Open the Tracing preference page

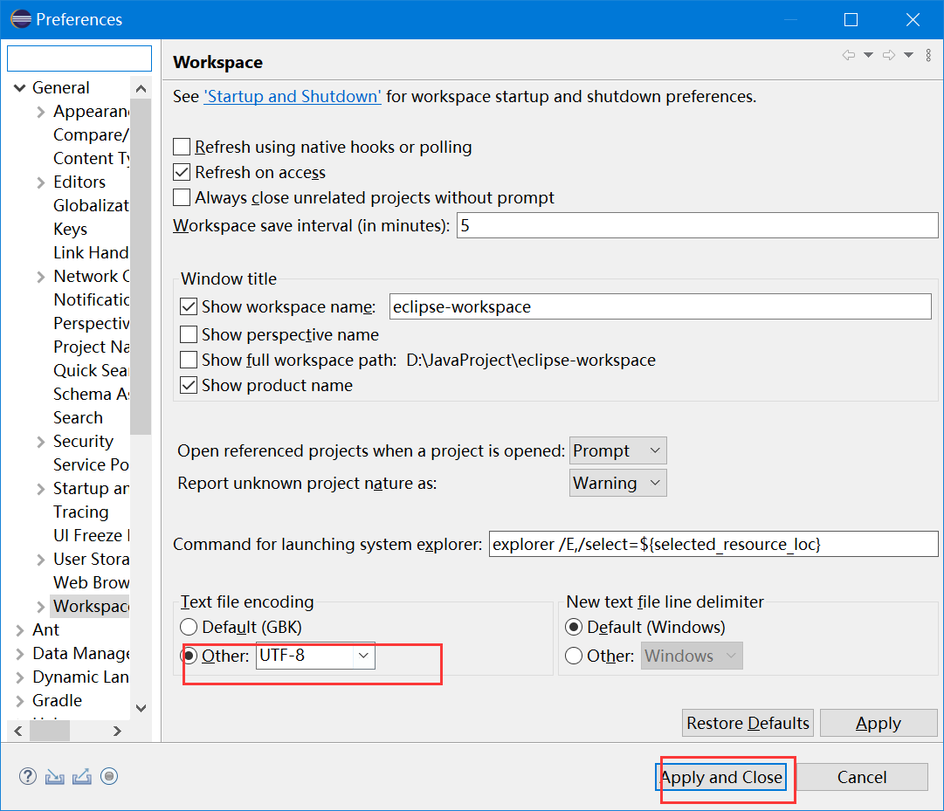pyautogui.click(x=81, y=512)
